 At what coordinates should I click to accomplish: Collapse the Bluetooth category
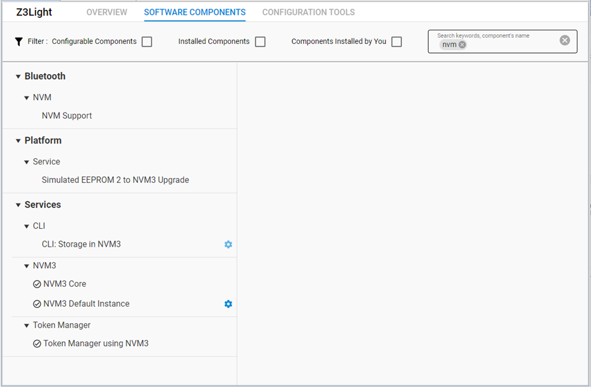tap(17, 76)
